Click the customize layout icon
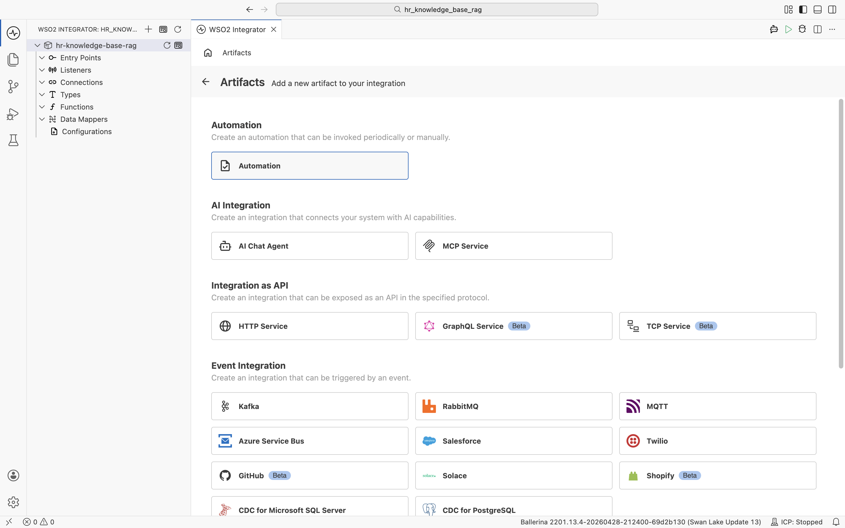Image resolution: width=845 pixels, height=528 pixels. pos(789,9)
